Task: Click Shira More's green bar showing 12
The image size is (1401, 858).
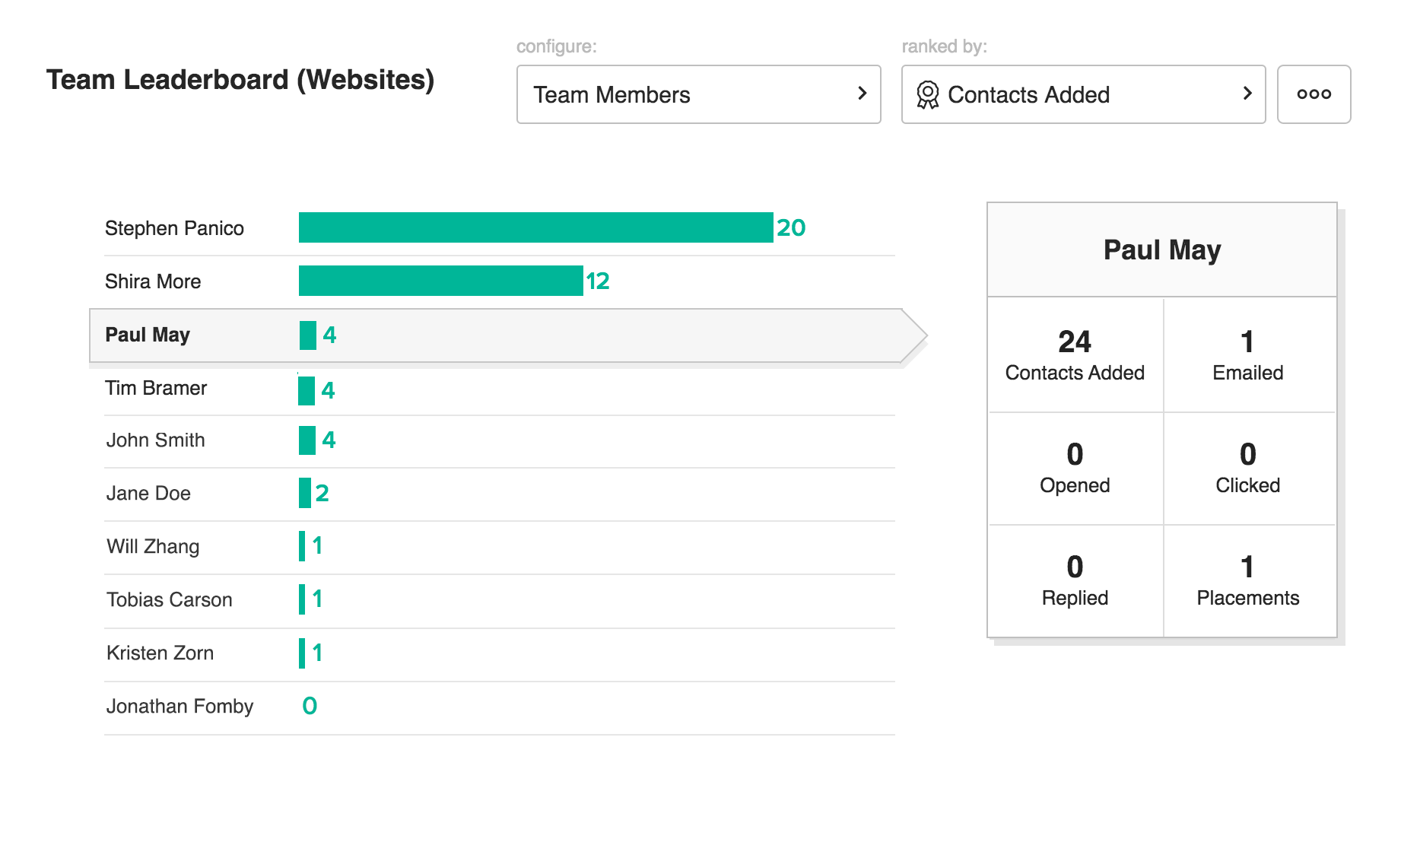Action: [x=440, y=281]
